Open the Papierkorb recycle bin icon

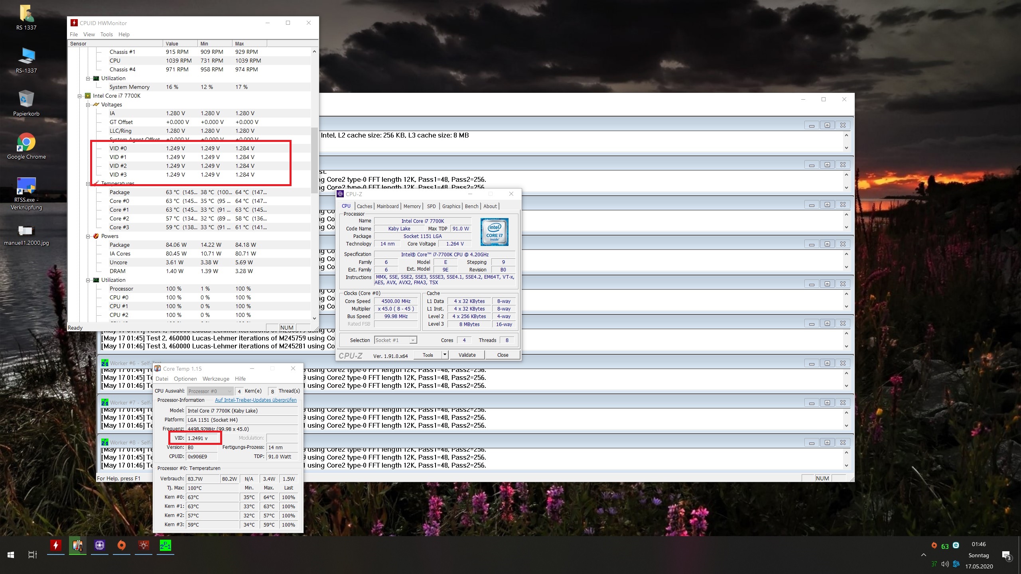[26, 100]
